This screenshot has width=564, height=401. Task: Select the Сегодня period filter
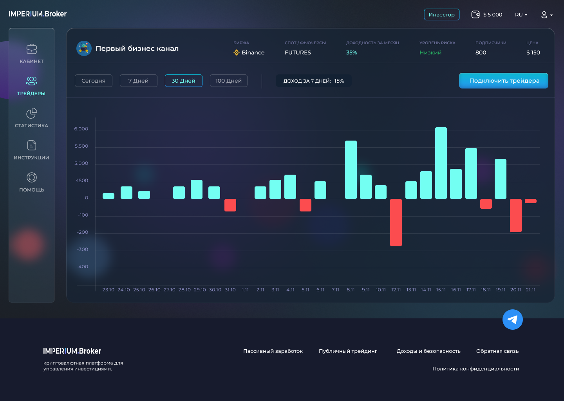coord(93,81)
